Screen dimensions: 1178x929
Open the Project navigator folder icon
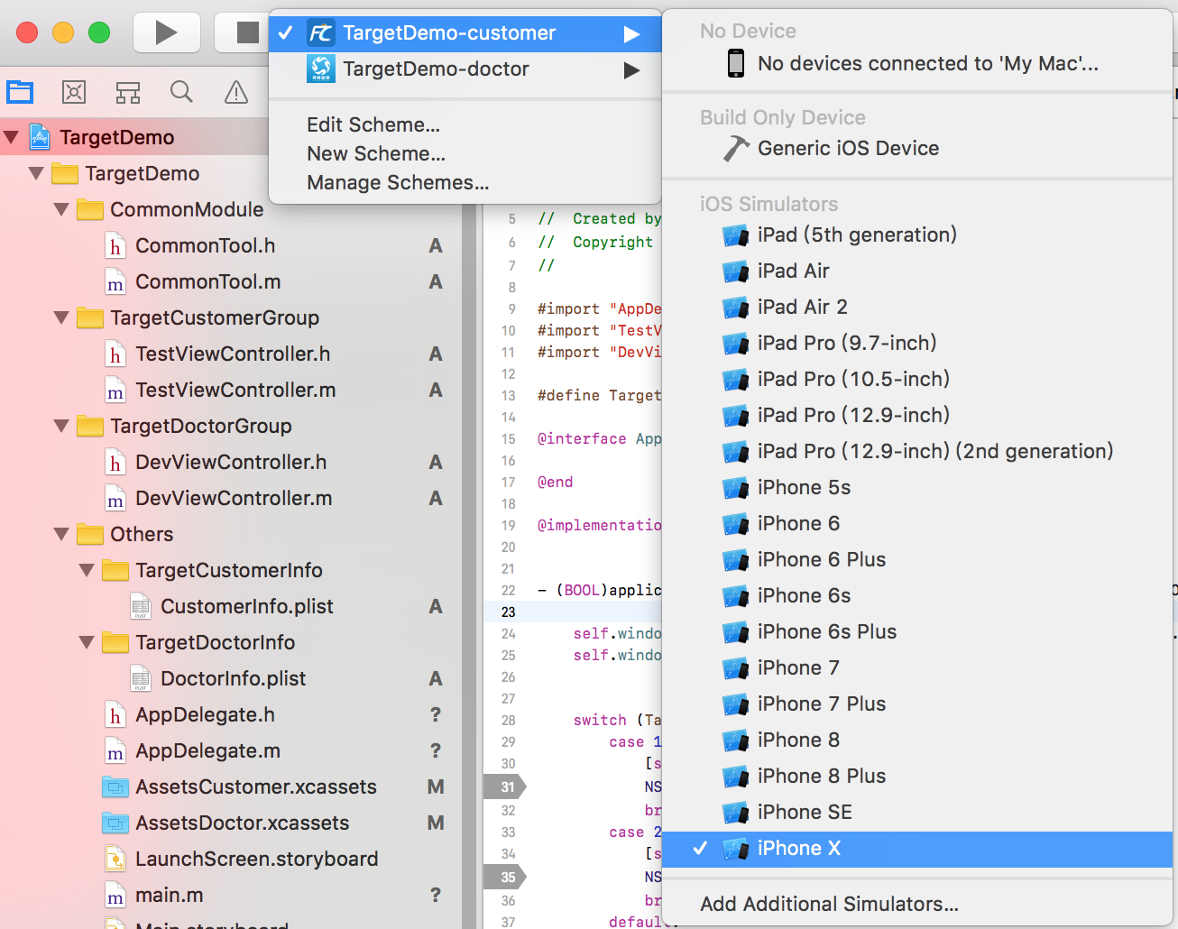tap(20, 91)
